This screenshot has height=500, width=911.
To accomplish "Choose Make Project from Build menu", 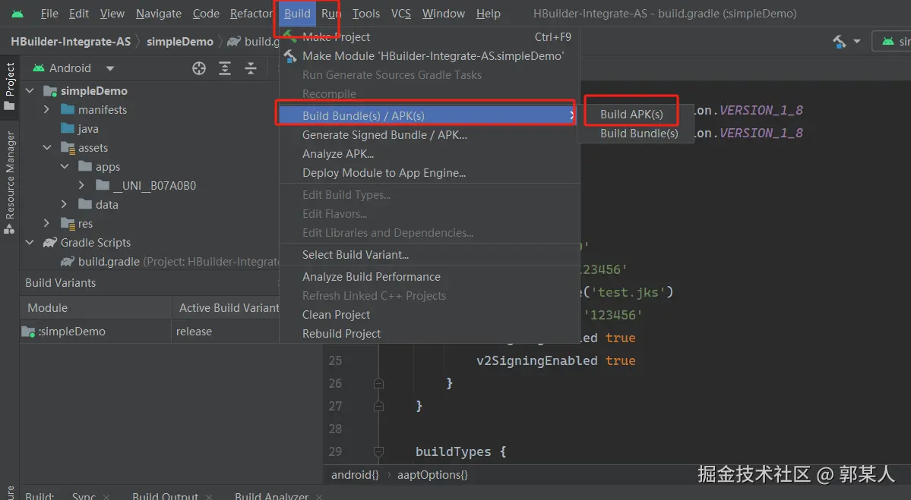I will (x=429, y=37).
